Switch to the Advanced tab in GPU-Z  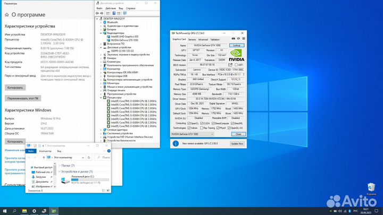(x=203, y=39)
